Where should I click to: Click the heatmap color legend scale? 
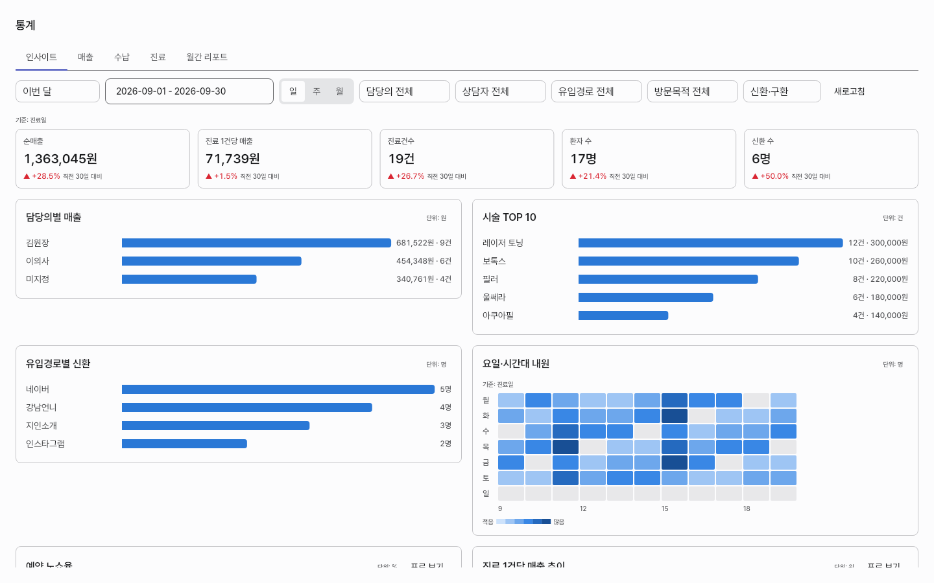pos(523,521)
